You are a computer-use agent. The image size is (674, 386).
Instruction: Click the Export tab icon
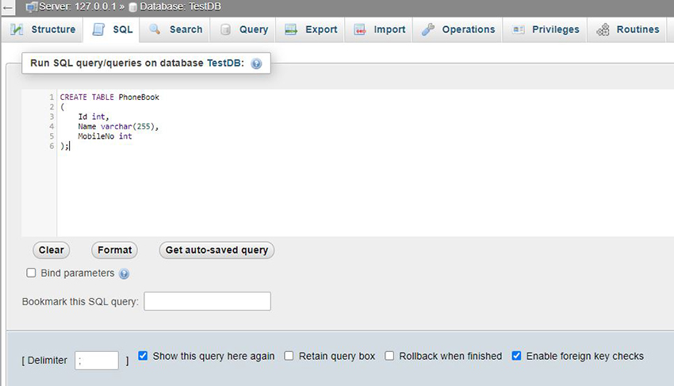(291, 29)
